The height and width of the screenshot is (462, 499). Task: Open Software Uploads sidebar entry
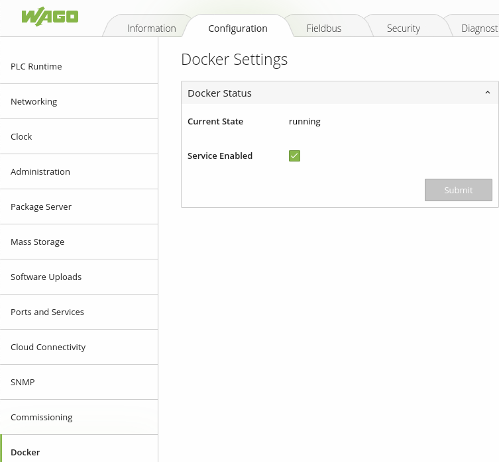[79, 277]
